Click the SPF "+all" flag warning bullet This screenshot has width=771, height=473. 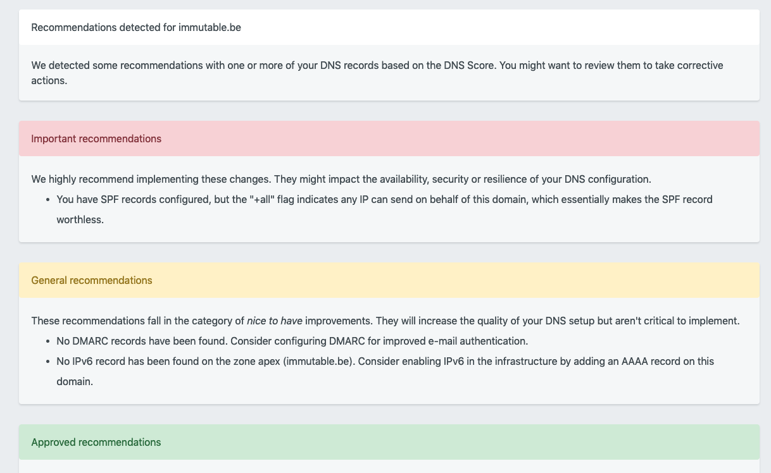pyautogui.click(x=384, y=210)
